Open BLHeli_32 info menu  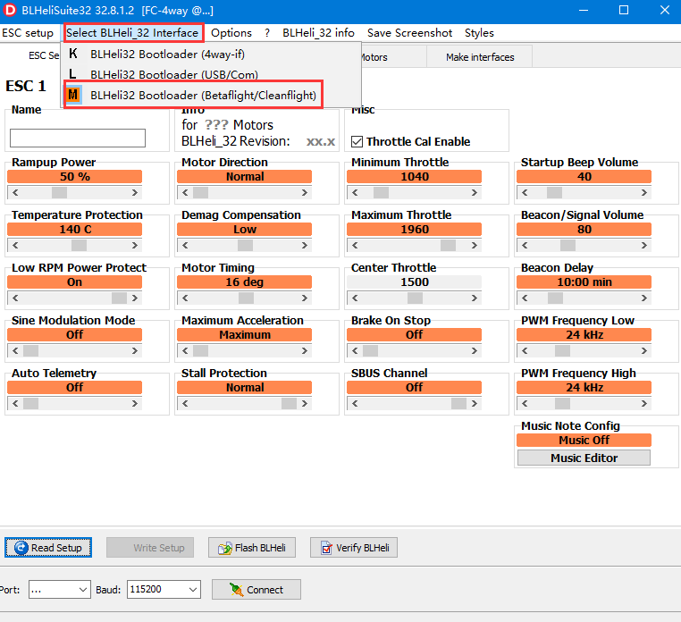318,33
